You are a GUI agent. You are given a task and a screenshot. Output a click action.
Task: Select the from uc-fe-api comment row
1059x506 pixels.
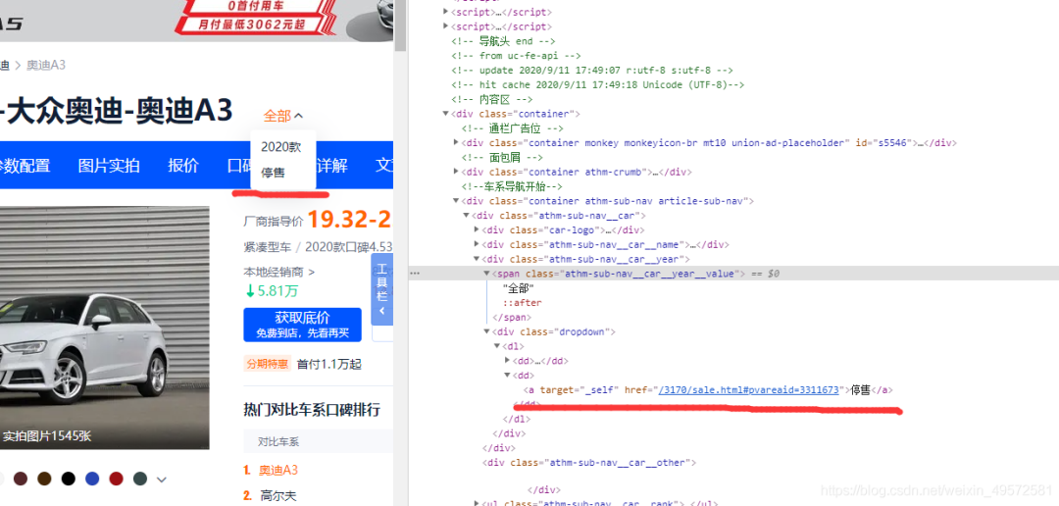[x=516, y=56]
